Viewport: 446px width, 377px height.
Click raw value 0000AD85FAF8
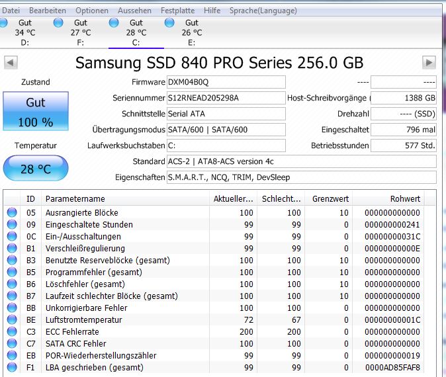pyautogui.click(x=392, y=368)
